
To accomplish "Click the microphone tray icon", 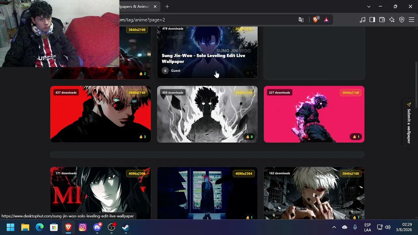I will pyautogui.click(x=355, y=227).
